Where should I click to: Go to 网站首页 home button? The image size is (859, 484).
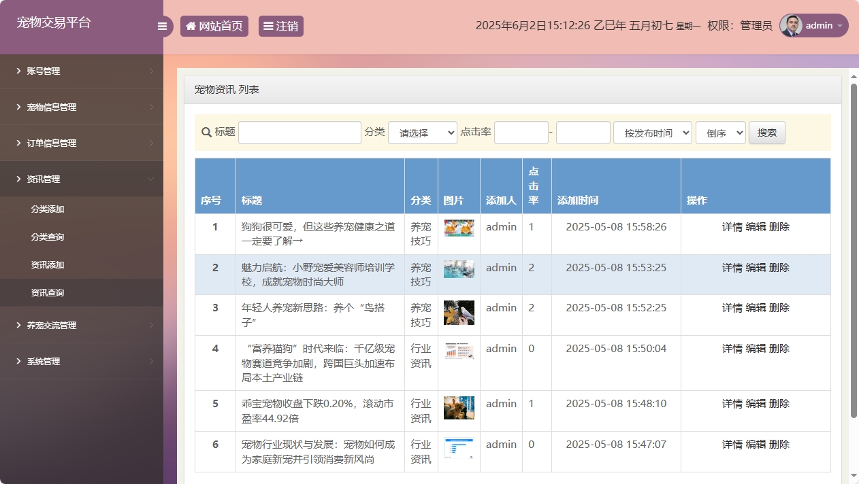pos(214,27)
